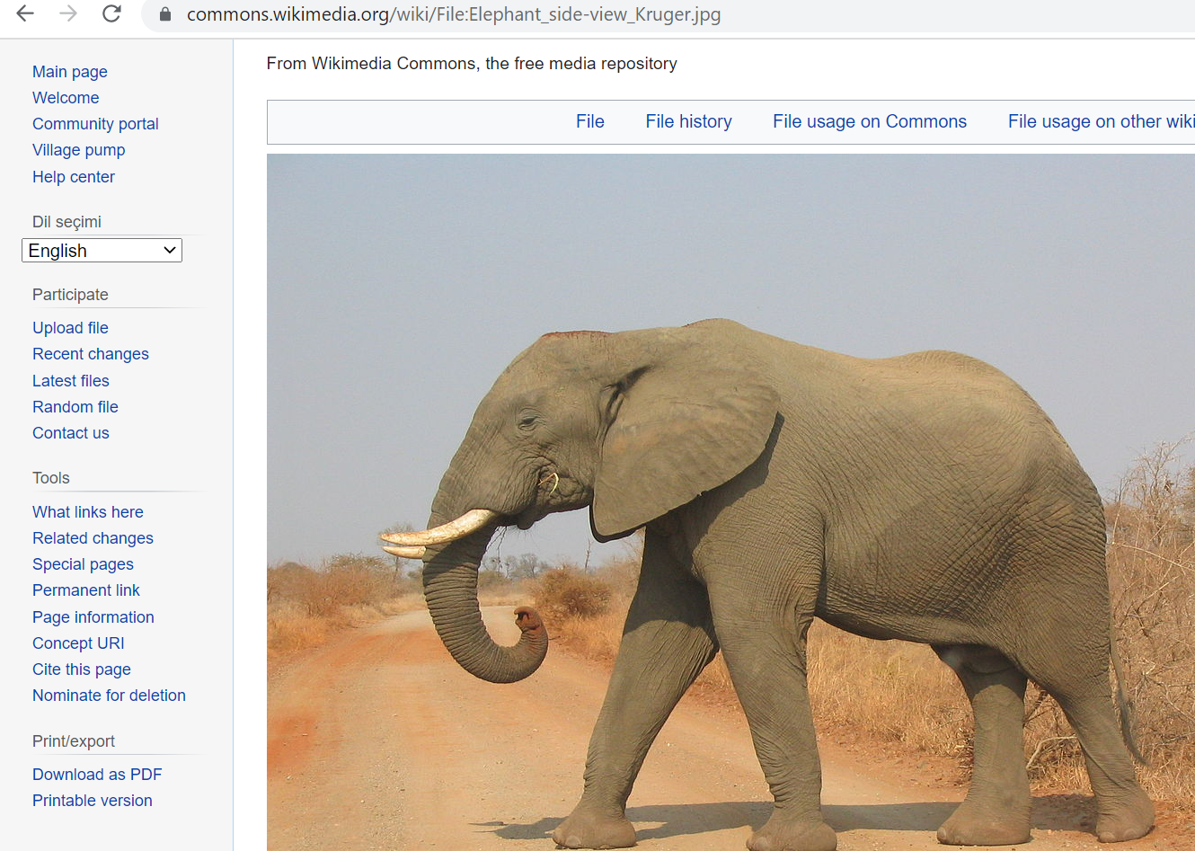
Task: Open Help center link
Action: 74,177
